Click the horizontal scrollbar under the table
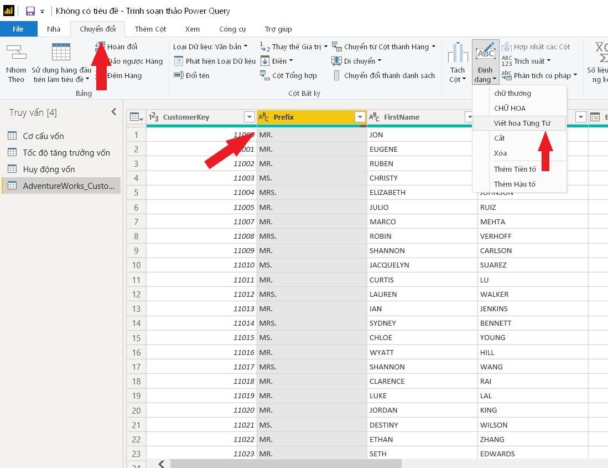 (285, 463)
